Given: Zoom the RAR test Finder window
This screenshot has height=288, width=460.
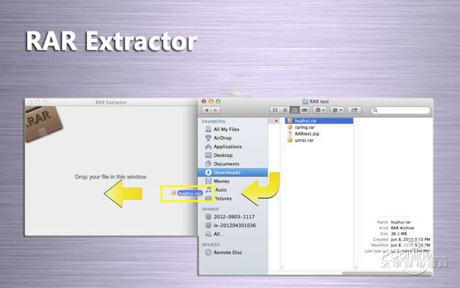Looking at the screenshot, I should [x=218, y=101].
